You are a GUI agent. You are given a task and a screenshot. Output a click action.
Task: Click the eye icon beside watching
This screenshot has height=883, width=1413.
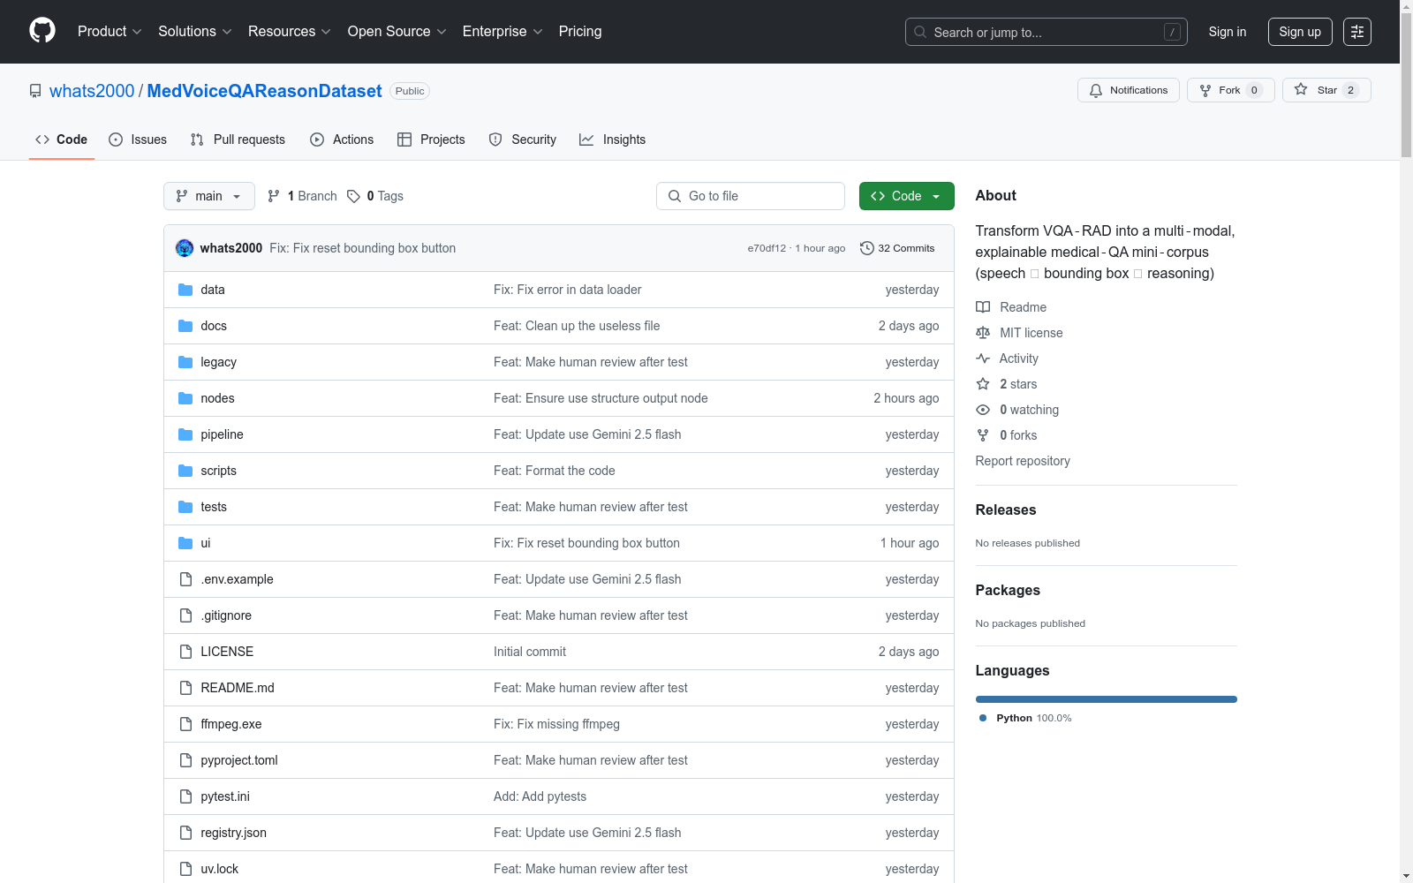(983, 410)
